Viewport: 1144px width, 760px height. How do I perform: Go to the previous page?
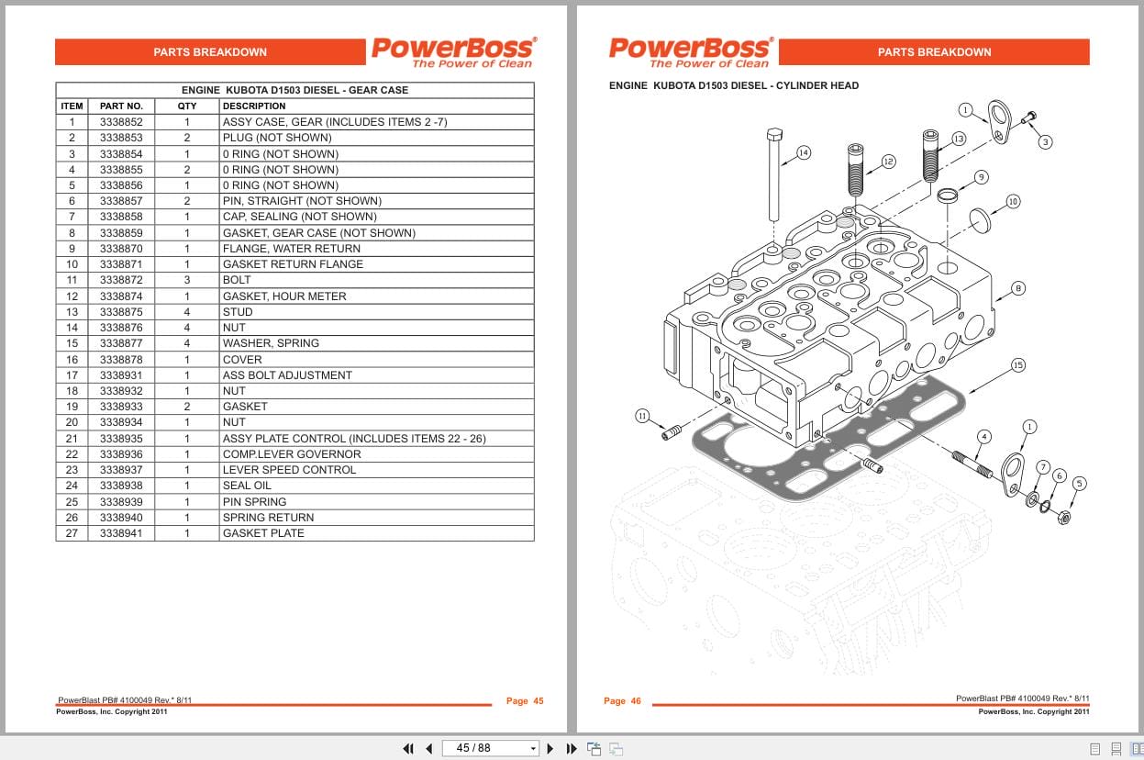tap(428, 748)
